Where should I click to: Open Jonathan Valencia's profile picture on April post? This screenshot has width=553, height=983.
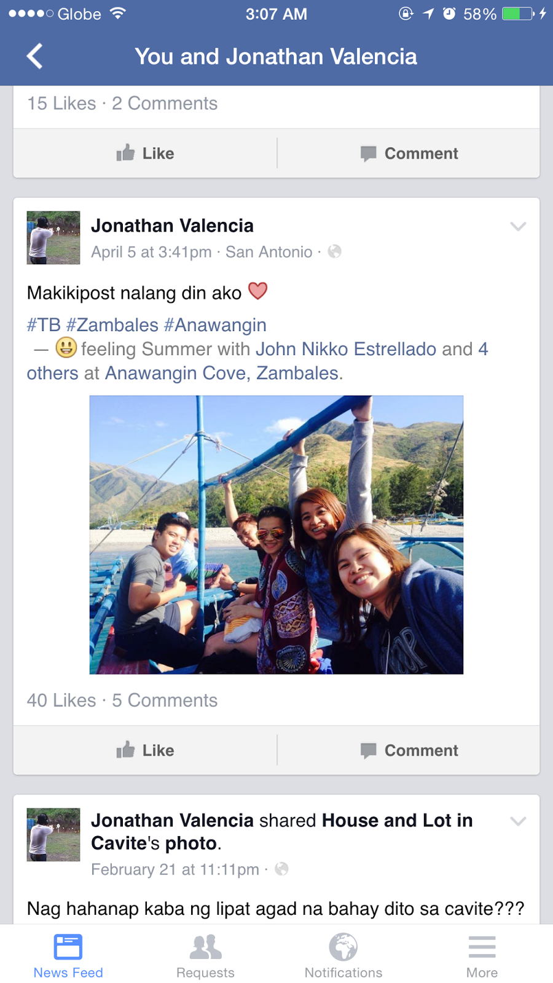53,238
